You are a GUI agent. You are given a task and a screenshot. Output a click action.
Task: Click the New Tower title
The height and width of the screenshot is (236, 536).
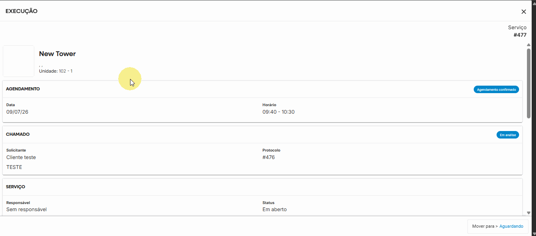click(57, 54)
